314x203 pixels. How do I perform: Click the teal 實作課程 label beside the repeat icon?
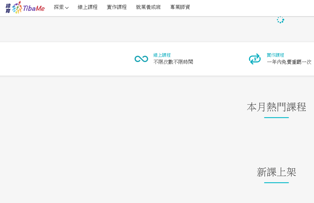point(275,55)
